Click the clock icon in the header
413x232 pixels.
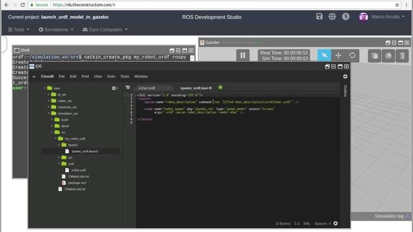[346, 17]
